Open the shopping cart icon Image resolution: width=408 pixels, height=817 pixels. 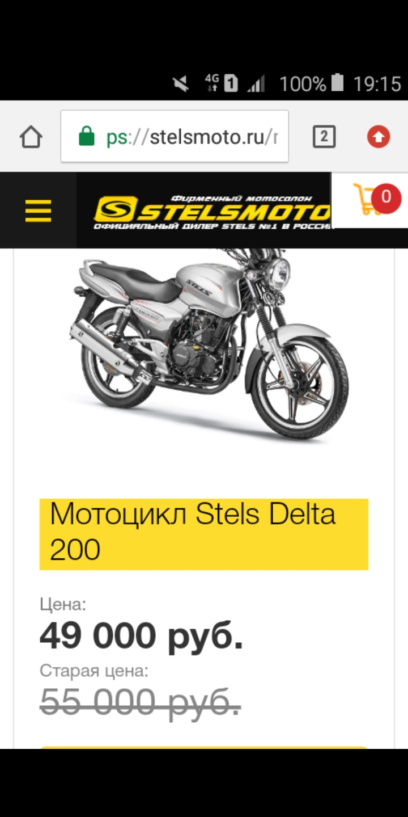(368, 200)
